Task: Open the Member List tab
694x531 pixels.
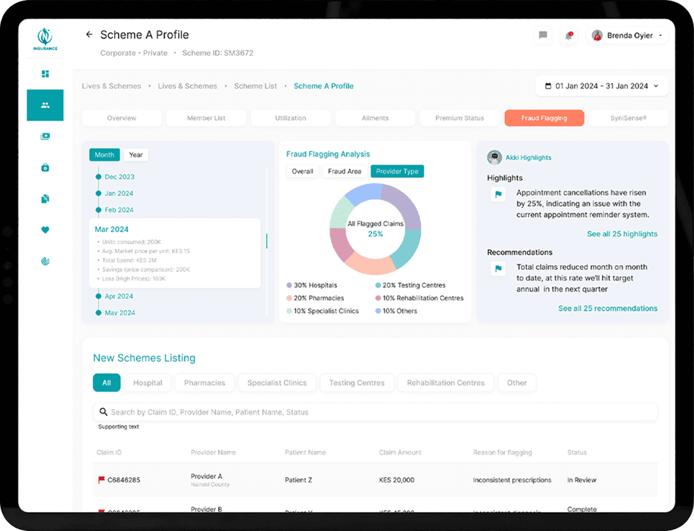Action: pyautogui.click(x=206, y=118)
